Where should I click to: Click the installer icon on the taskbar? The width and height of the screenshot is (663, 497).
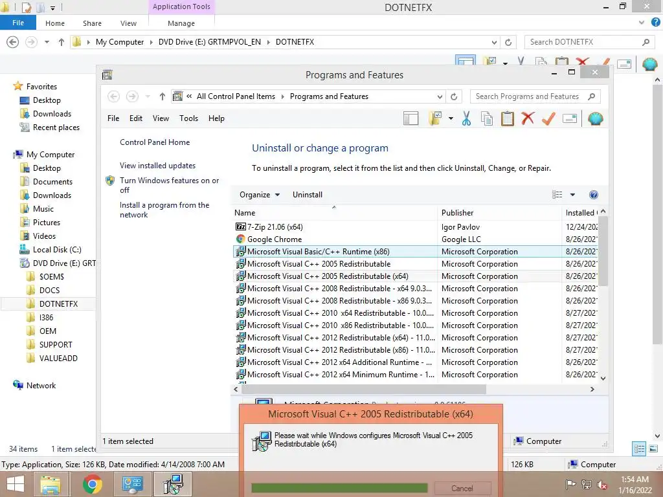(x=173, y=484)
